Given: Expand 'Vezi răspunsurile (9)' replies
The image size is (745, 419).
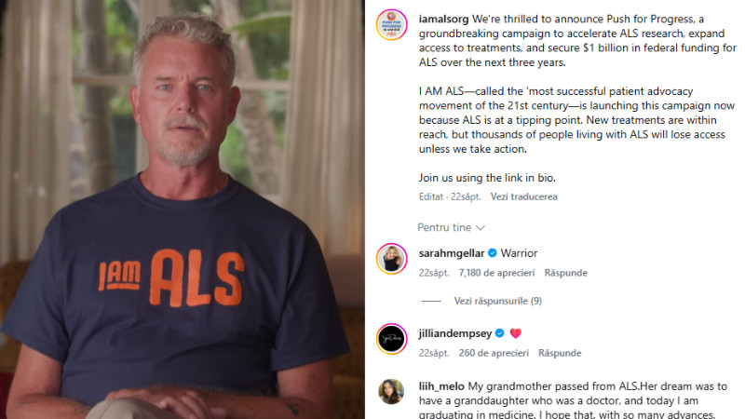Looking at the screenshot, I should 497,301.
